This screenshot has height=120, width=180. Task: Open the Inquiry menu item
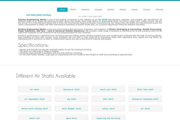click(134, 10)
